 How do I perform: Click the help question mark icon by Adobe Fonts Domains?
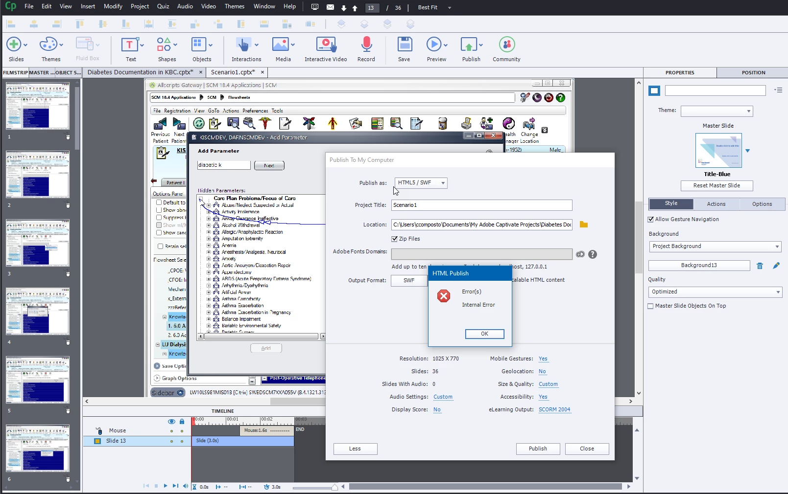[x=593, y=254]
